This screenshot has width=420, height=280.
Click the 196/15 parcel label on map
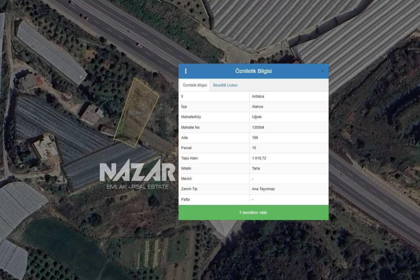[x=136, y=113]
